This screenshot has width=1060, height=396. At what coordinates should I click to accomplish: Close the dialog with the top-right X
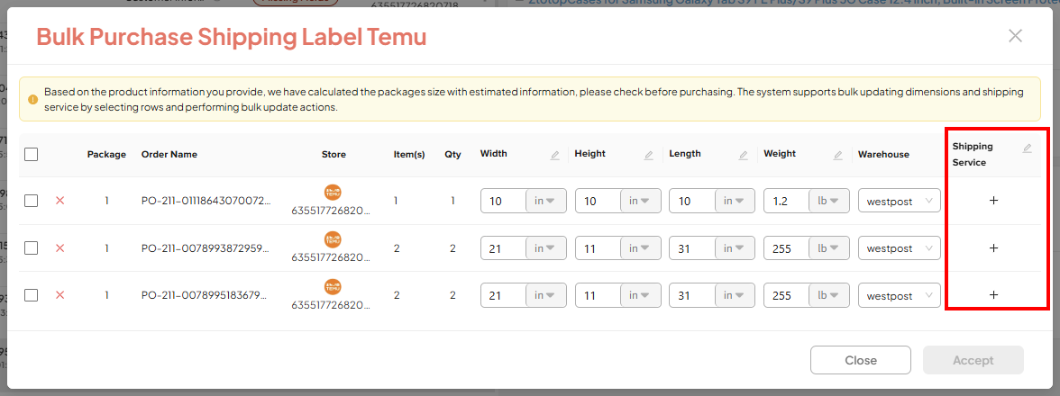[1015, 36]
